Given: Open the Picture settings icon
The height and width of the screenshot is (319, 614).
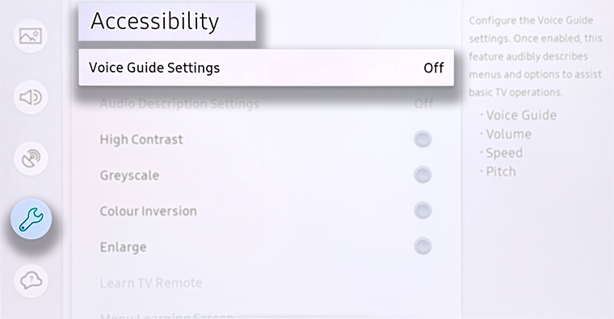Looking at the screenshot, I should [x=31, y=36].
